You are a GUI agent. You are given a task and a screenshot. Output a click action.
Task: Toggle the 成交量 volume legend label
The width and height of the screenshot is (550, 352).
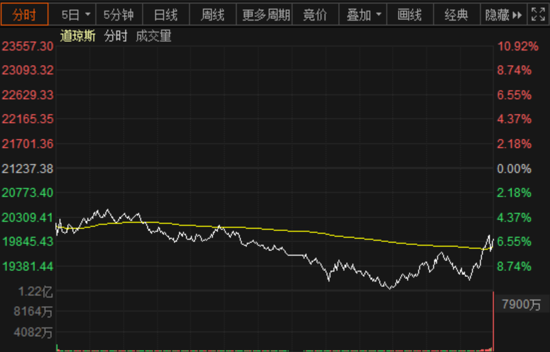point(153,37)
